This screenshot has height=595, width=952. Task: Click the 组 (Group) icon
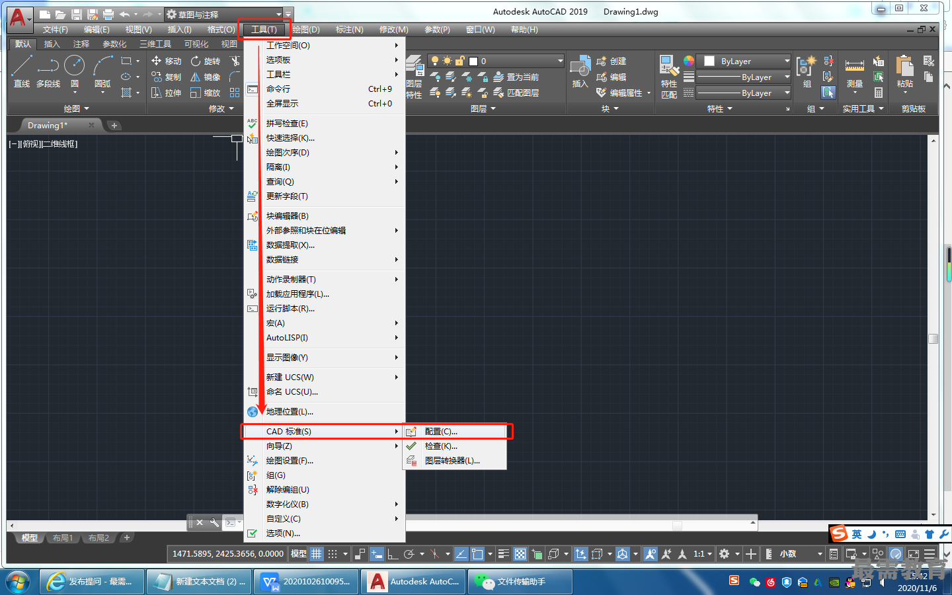(807, 71)
